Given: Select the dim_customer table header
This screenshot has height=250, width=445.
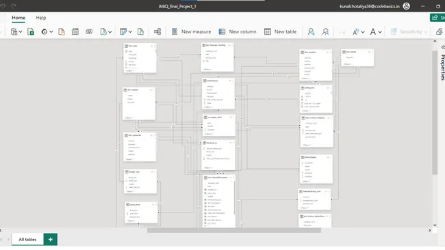Looking at the screenshot, I should coord(139,135).
